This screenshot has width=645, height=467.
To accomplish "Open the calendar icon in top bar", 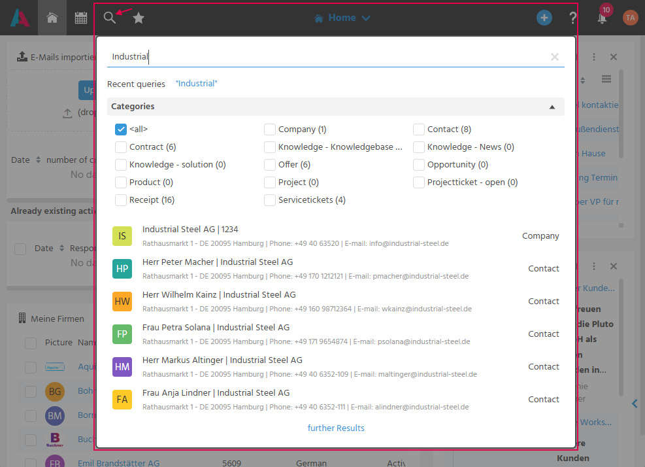I will [81, 18].
